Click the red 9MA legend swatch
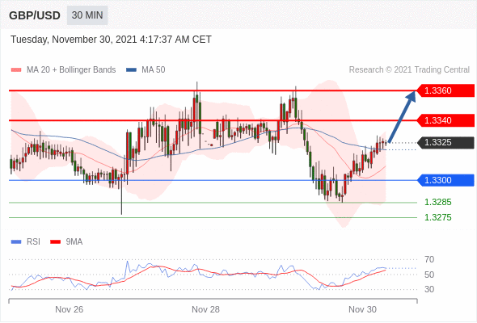Screen dimensions: 477x323 [x=55, y=242]
